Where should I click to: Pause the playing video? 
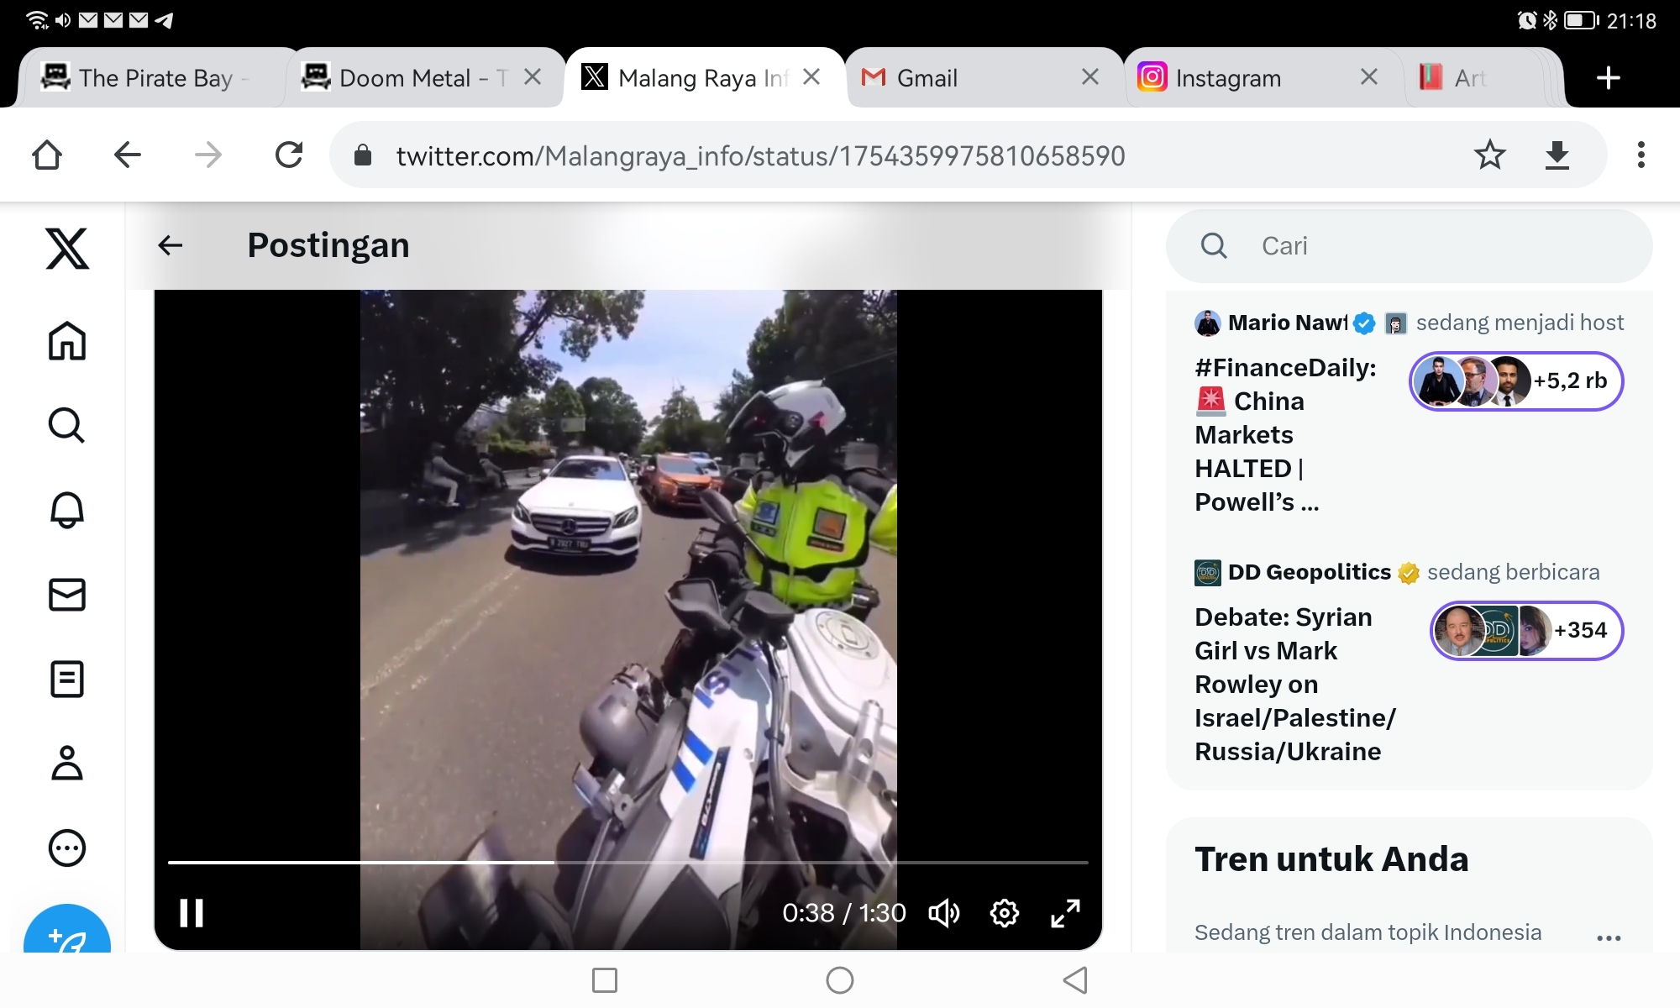click(191, 913)
